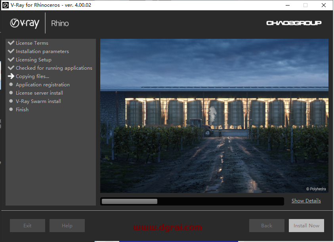Image resolution: width=334 pixels, height=242 pixels.
Task: Click the V-Ray icon in the title bar
Action: pos(6,5)
